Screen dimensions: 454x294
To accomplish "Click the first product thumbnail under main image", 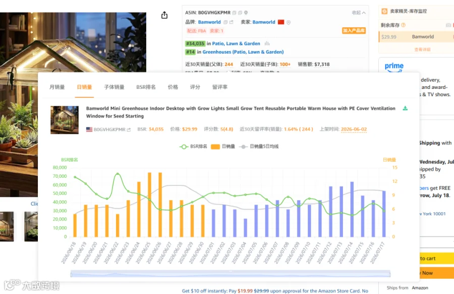I will coord(7,226).
